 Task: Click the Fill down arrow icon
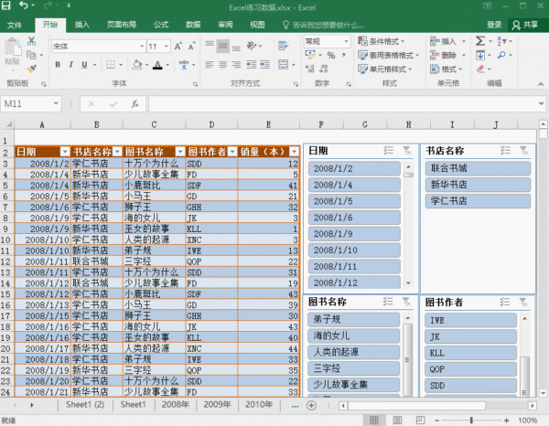coord(480,55)
